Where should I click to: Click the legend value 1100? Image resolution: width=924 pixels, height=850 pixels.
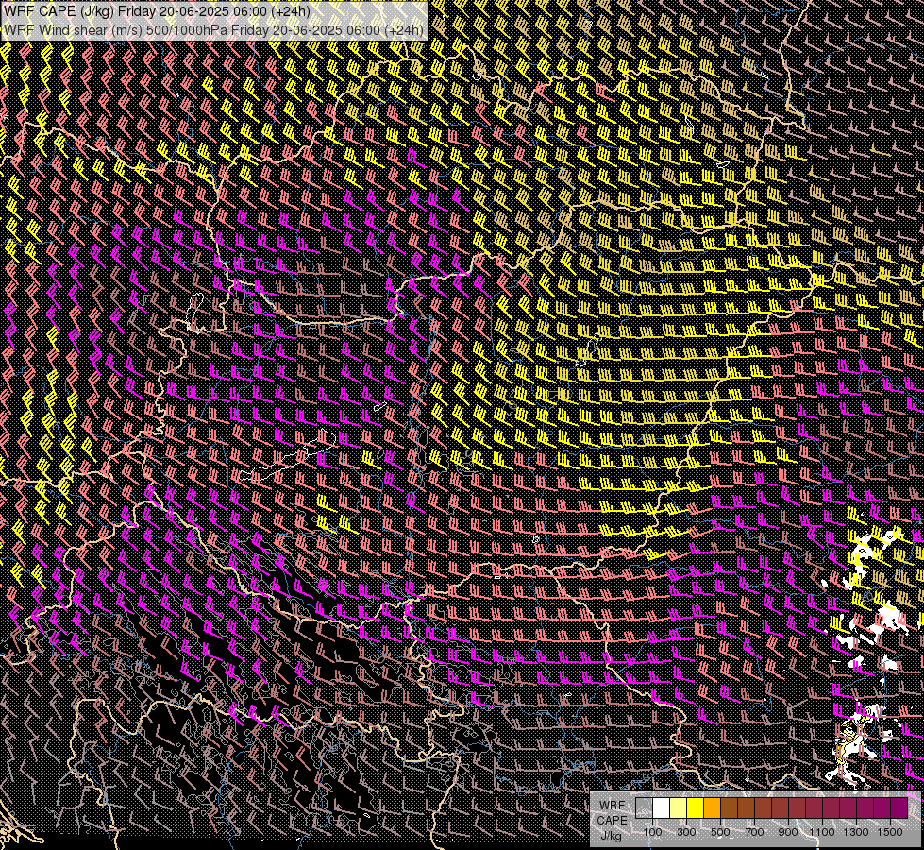click(822, 832)
